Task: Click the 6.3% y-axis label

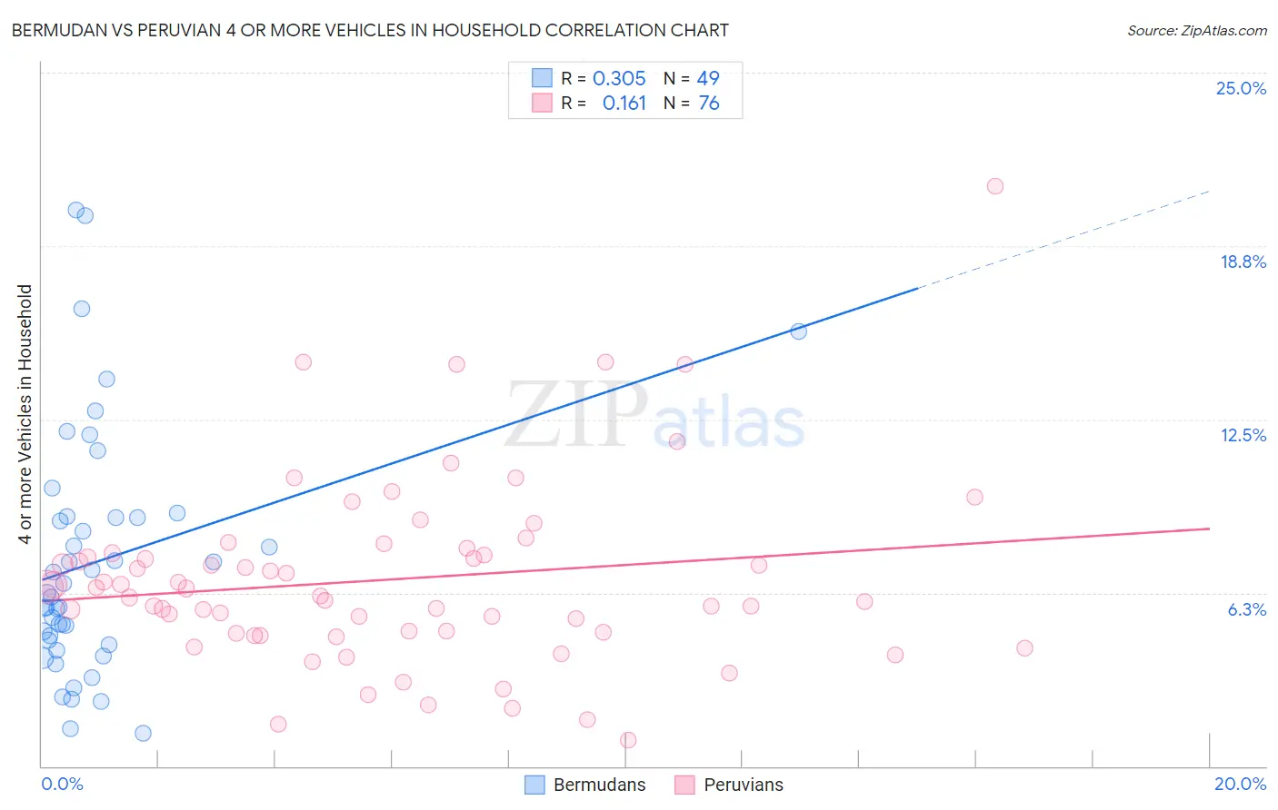Action: tap(1247, 609)
